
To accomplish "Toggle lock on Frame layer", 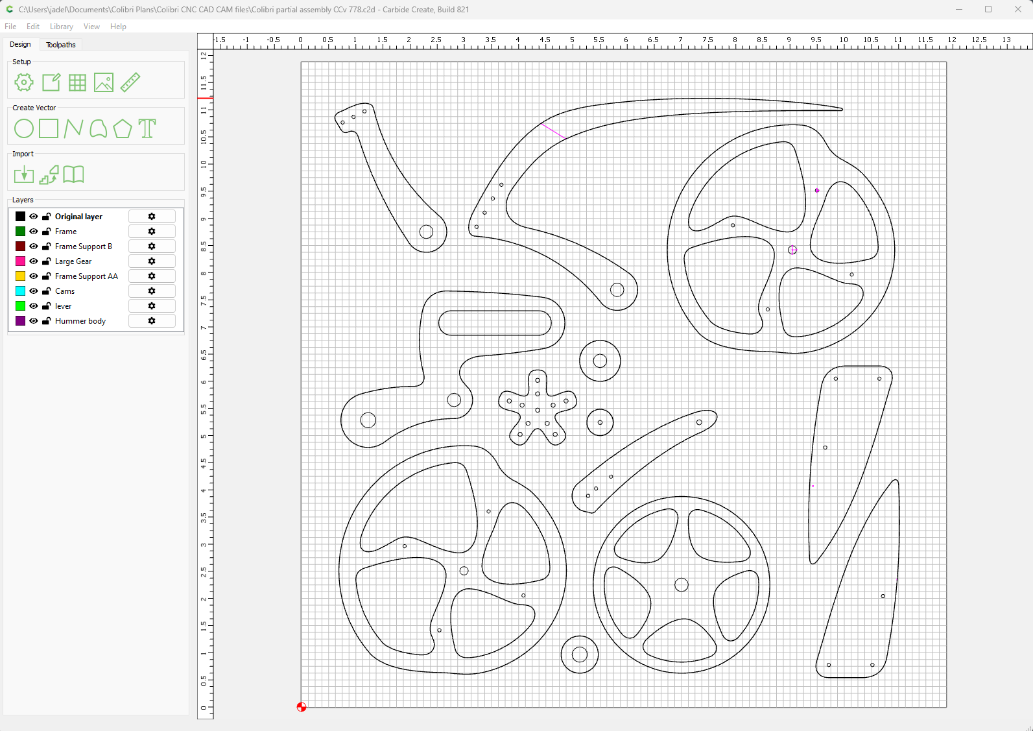I will [x=47, y=232].
